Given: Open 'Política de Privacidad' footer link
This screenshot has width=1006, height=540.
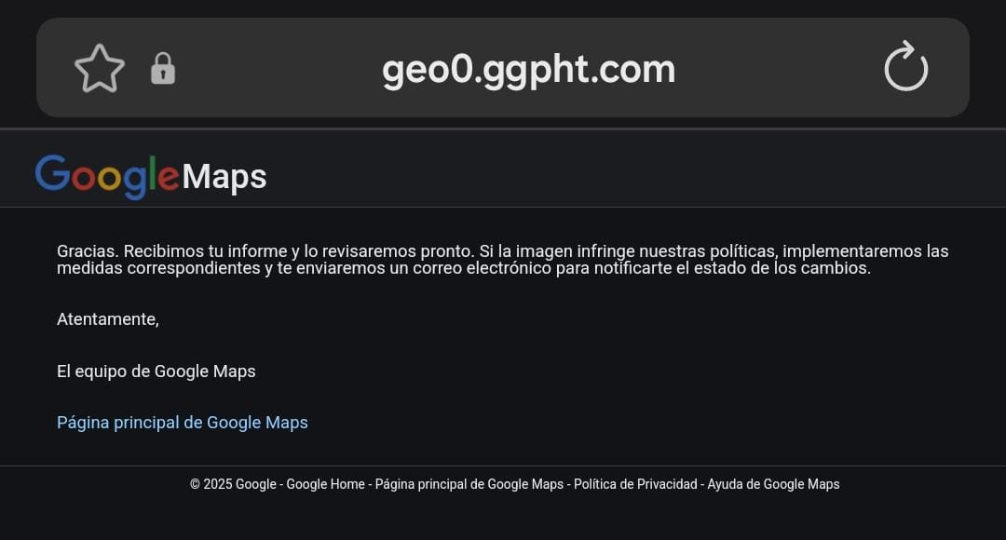Looking at the screenshot, I should coord(635,484).
